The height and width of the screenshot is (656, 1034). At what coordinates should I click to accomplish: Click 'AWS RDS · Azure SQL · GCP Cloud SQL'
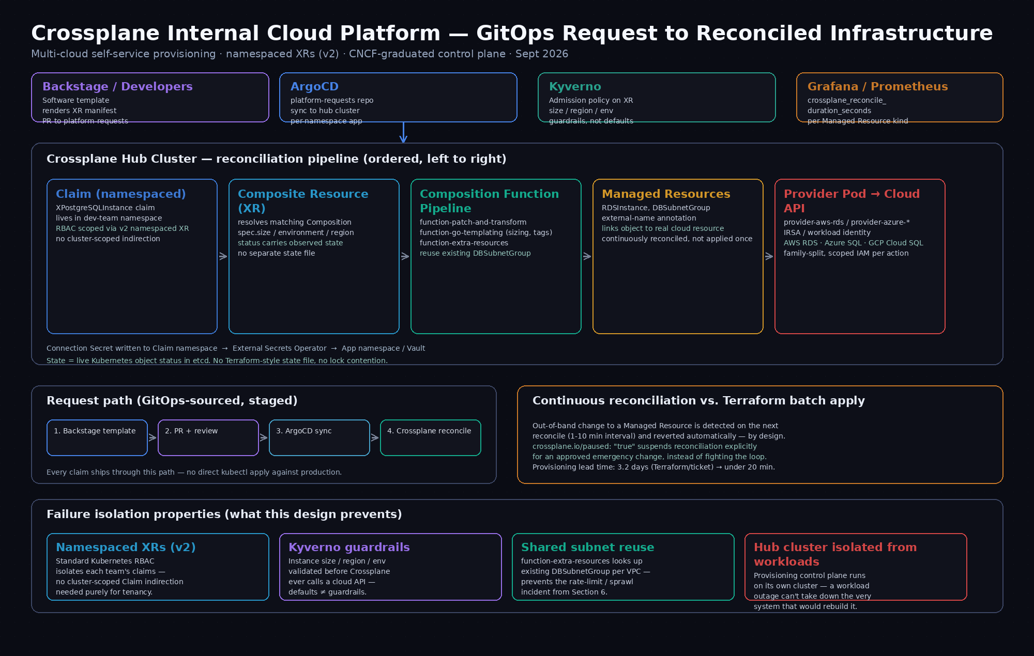tap(853, 243)
